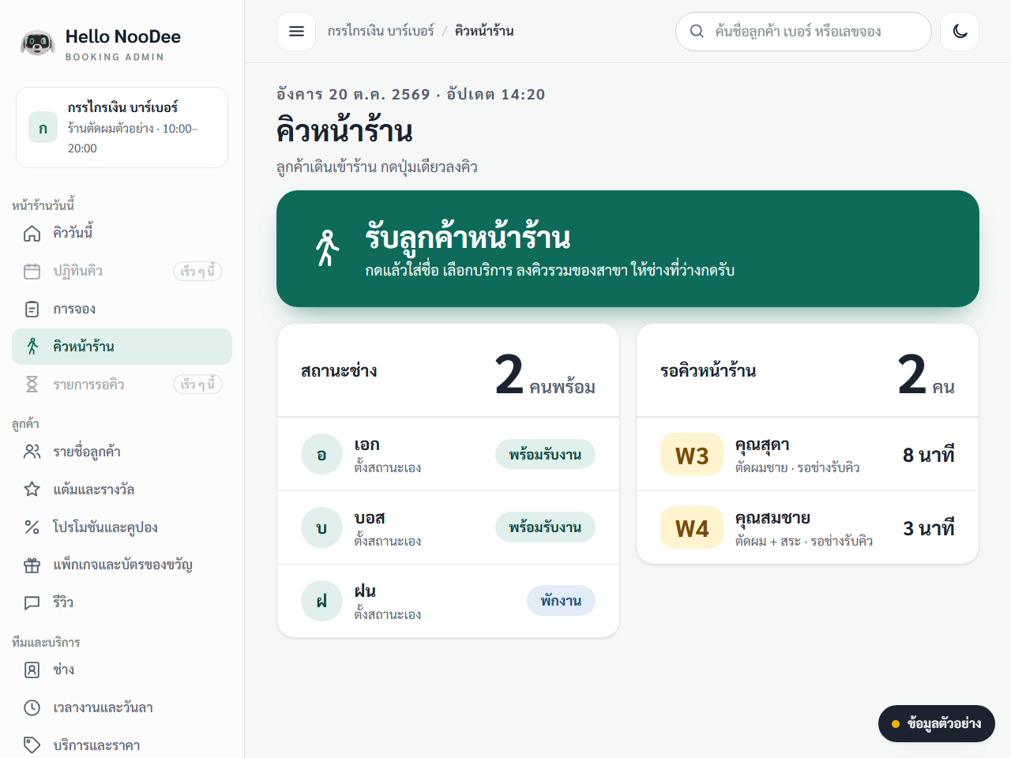
Task: Click the อ avatar for เอก
Action: pyautogui.click(x=321, y=454)
